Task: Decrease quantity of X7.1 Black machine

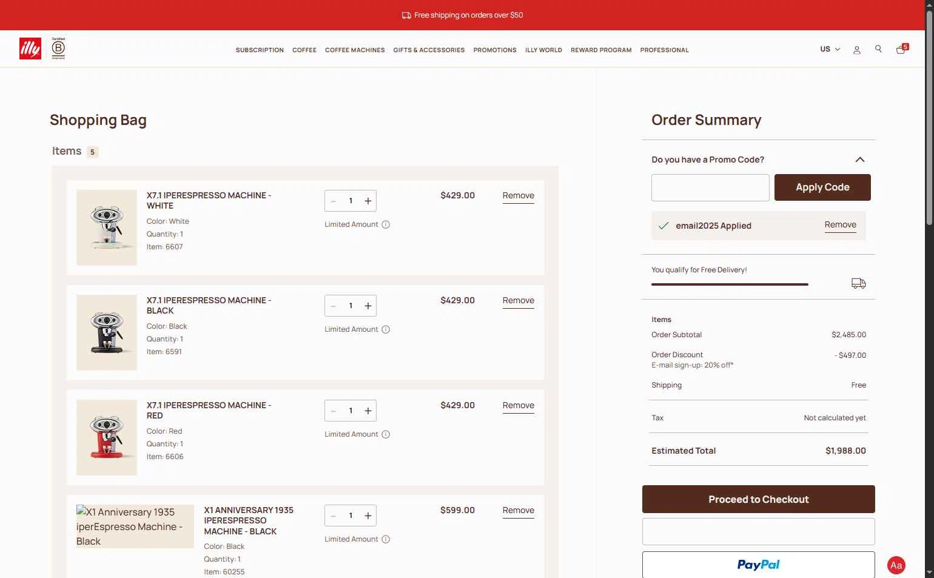Action: coord(334,306)
